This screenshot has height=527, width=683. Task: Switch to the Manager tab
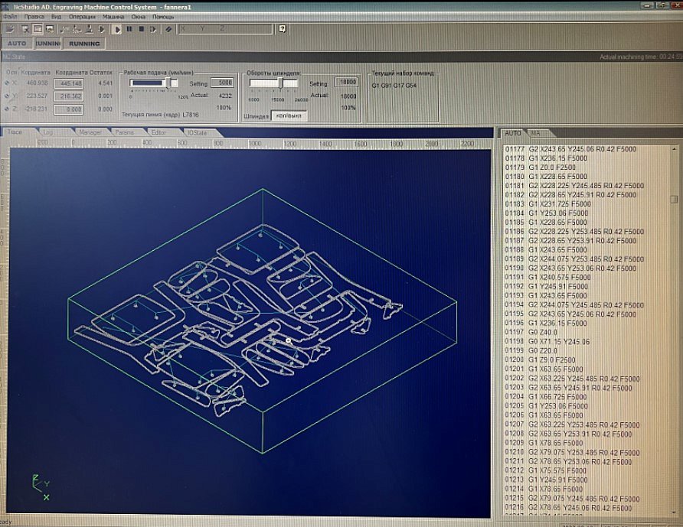[90, 132]
